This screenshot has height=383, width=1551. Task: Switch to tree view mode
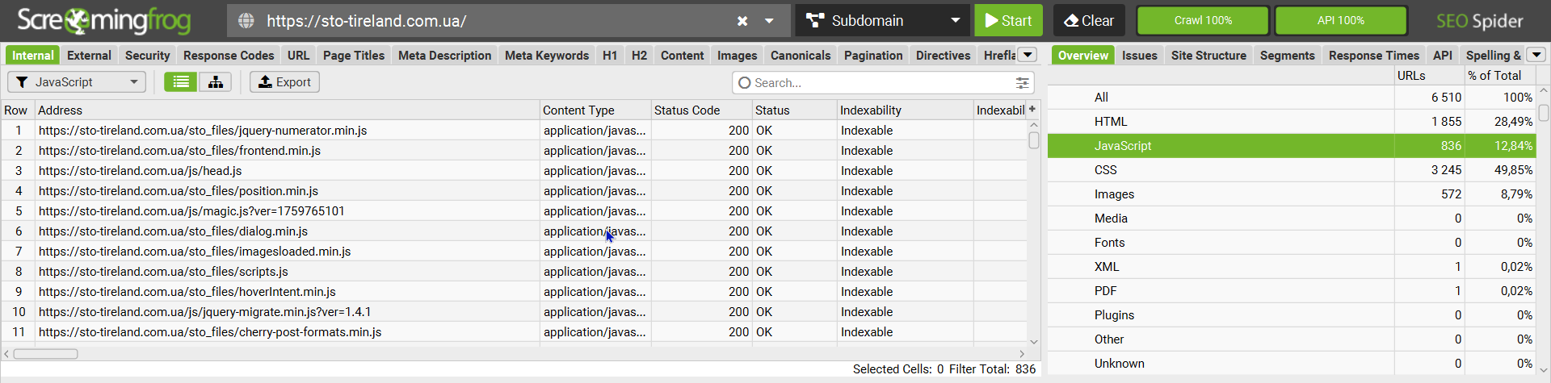pyautogui.click(x=216, y=82)
